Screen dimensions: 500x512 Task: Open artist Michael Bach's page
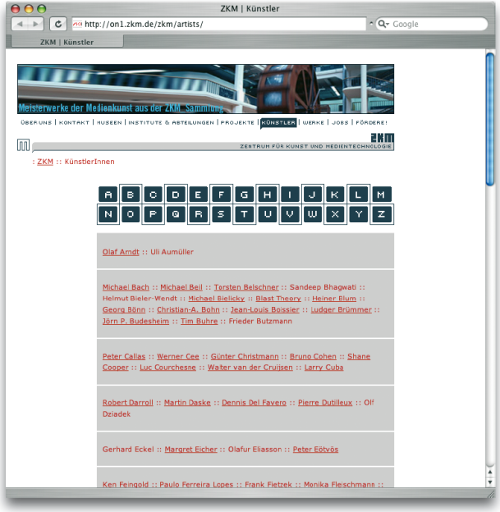pos(126,287)
